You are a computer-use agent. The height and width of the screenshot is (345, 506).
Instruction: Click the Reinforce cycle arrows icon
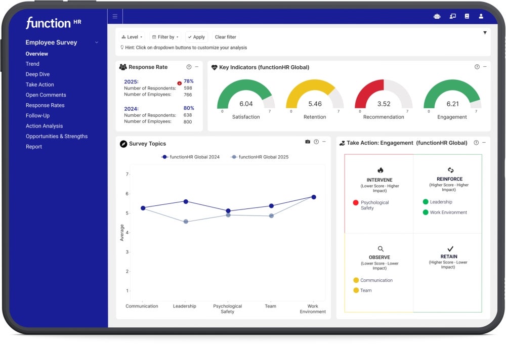click(x=450, y=170)
